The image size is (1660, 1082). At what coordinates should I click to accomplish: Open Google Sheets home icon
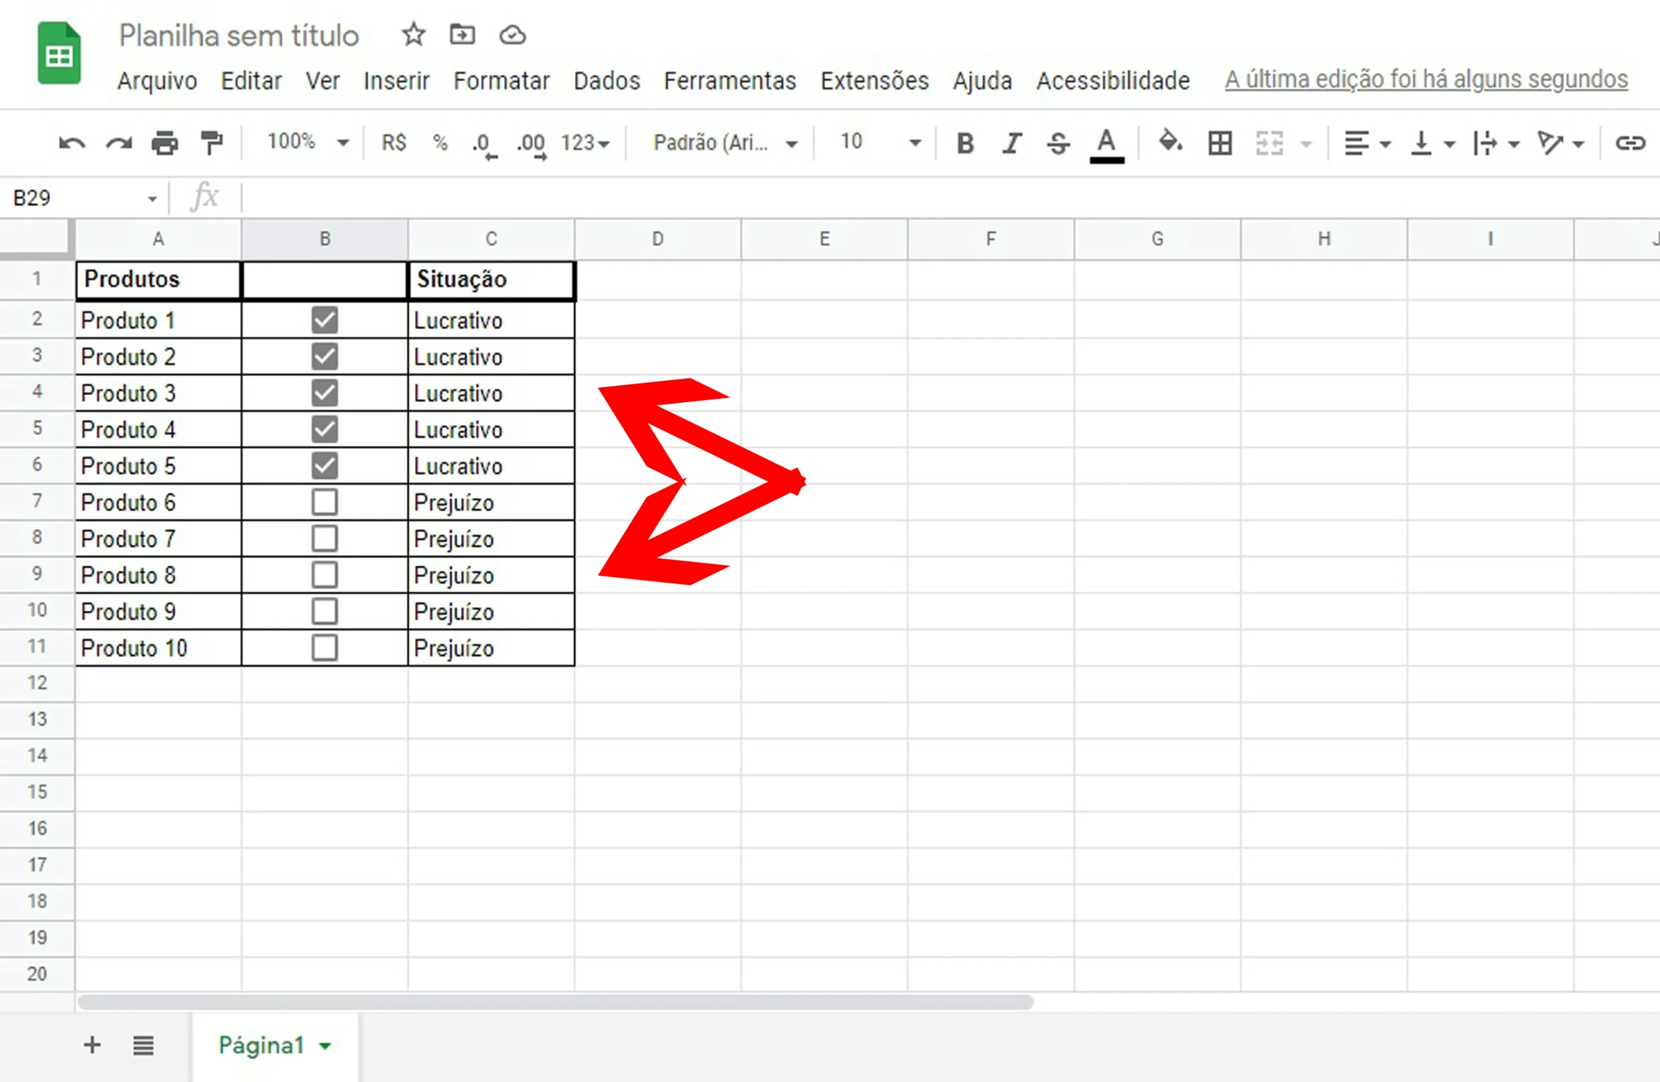coord(59,53)
